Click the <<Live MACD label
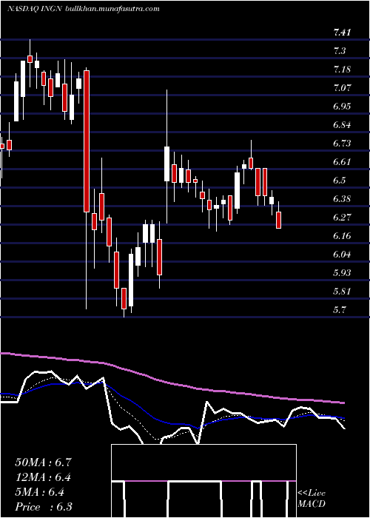This screenshot has width=370, height=518. pyautogui.click(x=312, y=498)
